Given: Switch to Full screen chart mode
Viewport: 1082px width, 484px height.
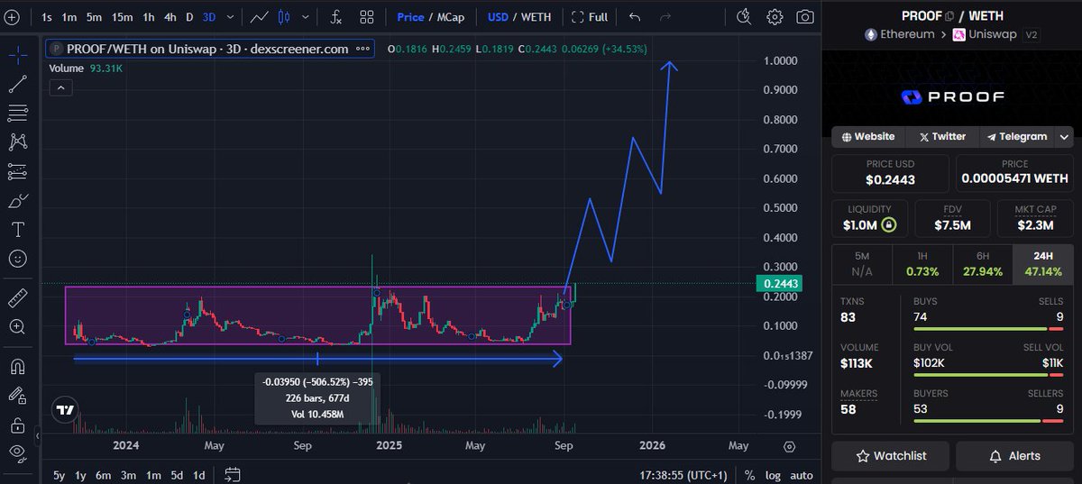Looking at the screenshot, I should (x=590, y=16).
